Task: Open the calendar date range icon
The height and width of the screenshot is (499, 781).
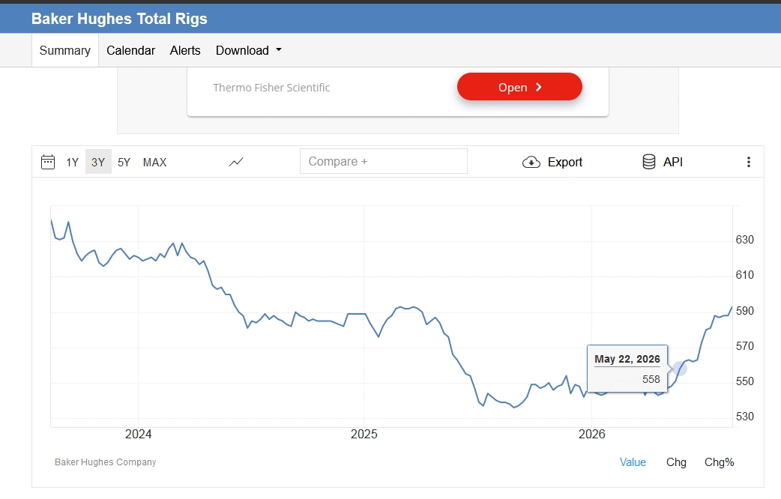Action: click(48, 162)
